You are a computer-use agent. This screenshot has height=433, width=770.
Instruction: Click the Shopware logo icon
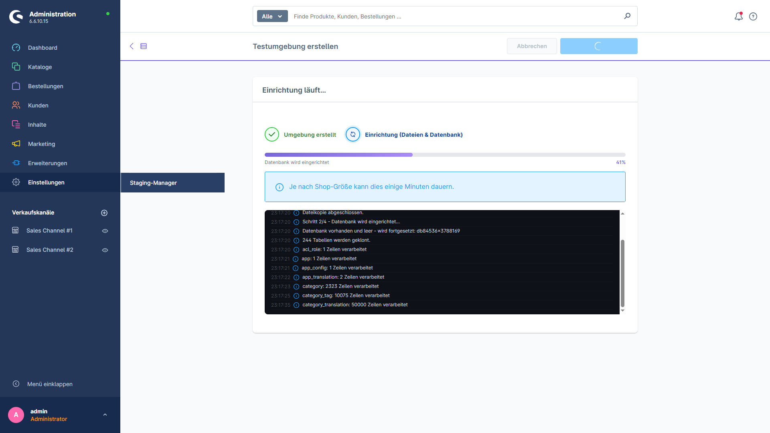[x=16, y=17]
